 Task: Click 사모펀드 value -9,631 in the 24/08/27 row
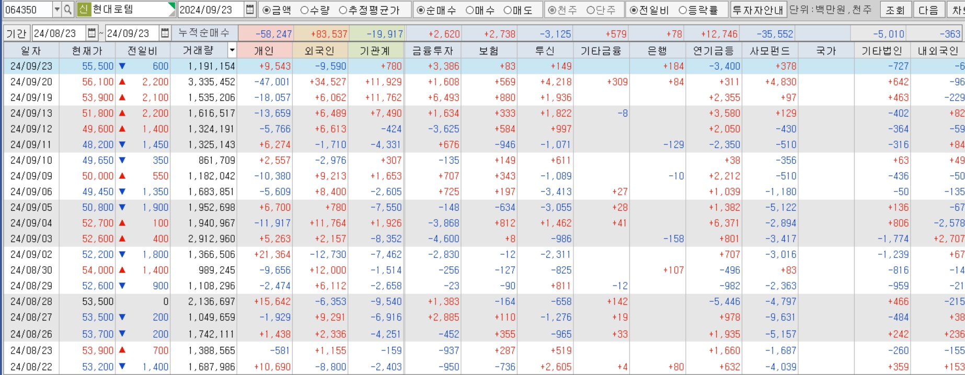781,317
